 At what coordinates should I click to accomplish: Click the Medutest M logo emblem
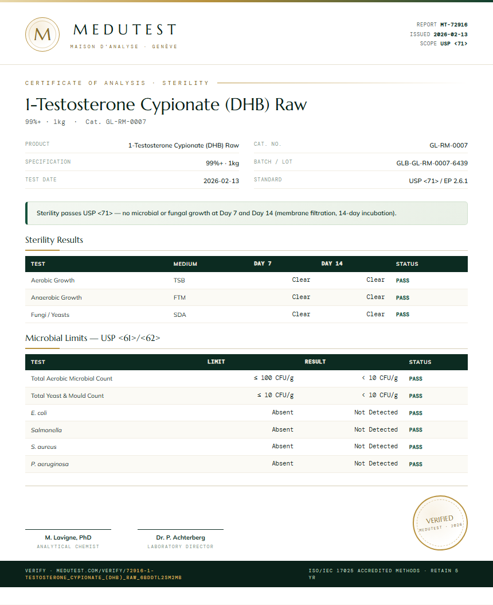click(42, 34)
